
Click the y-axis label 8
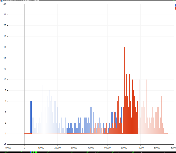[x=5, y=90]
